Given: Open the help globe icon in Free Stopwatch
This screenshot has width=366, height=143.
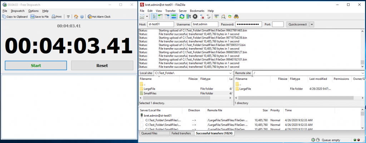Looking at the screenshot, I should [x=82, y=16].
